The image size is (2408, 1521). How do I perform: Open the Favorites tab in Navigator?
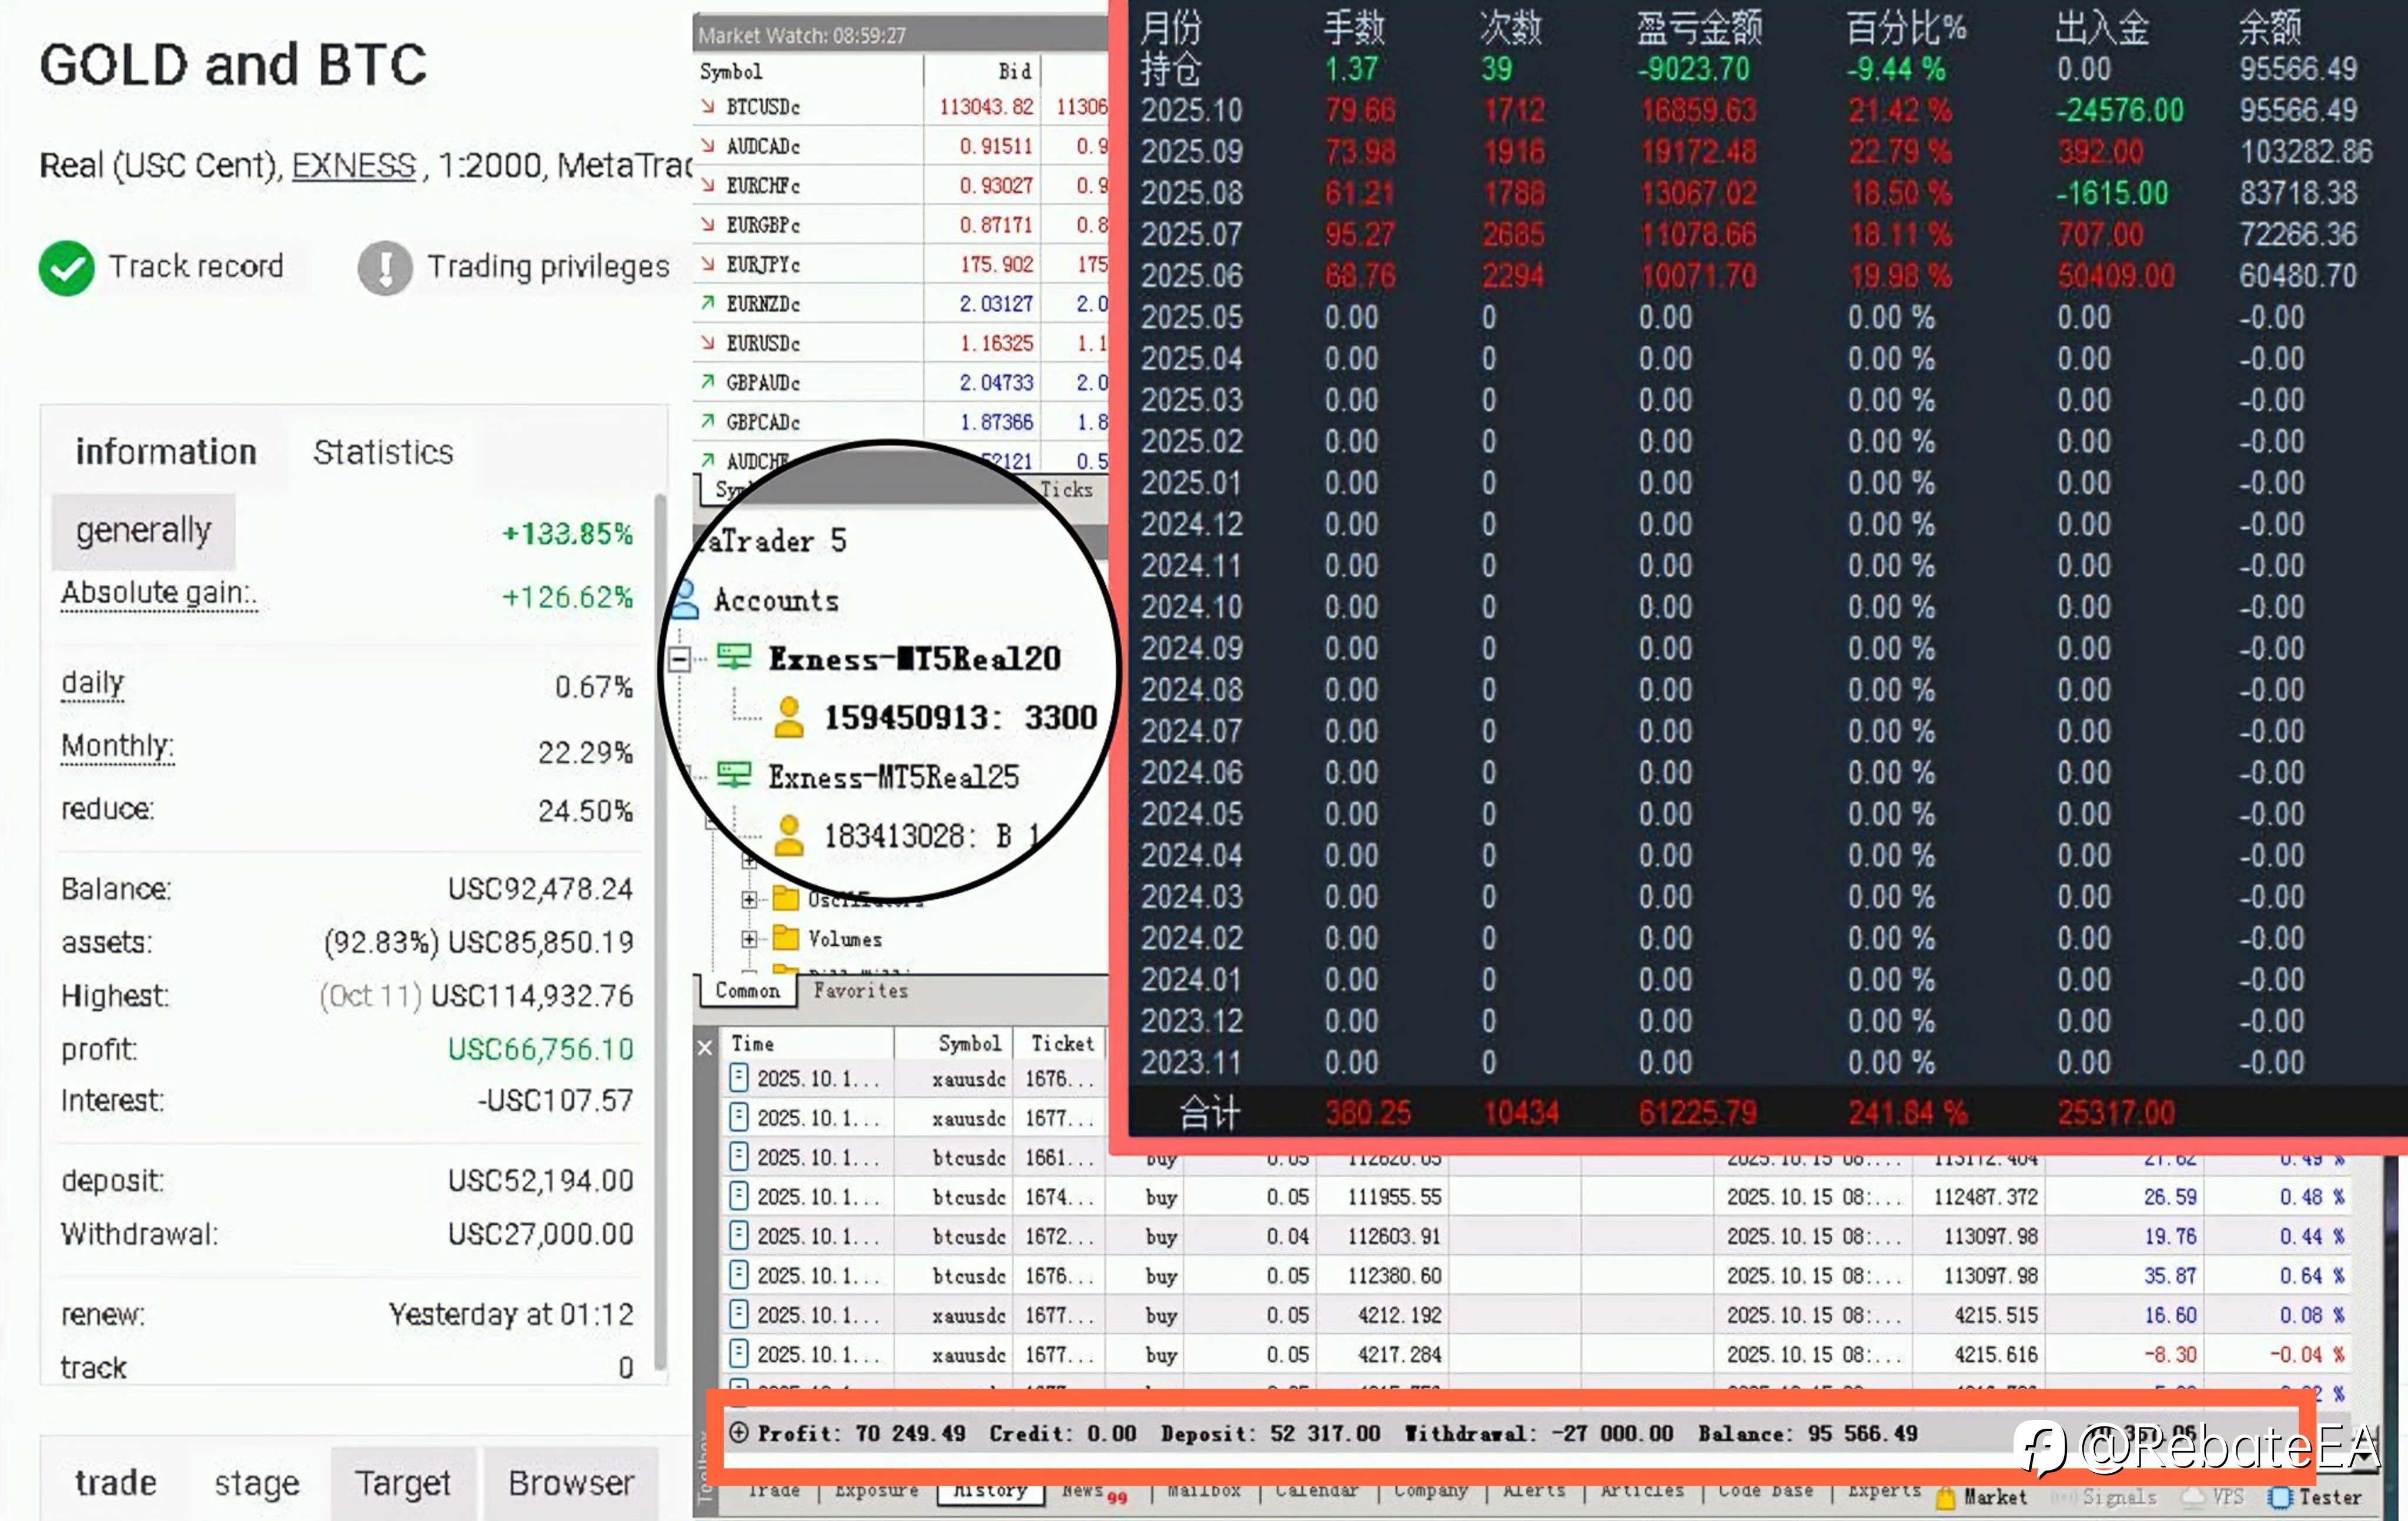860,990
